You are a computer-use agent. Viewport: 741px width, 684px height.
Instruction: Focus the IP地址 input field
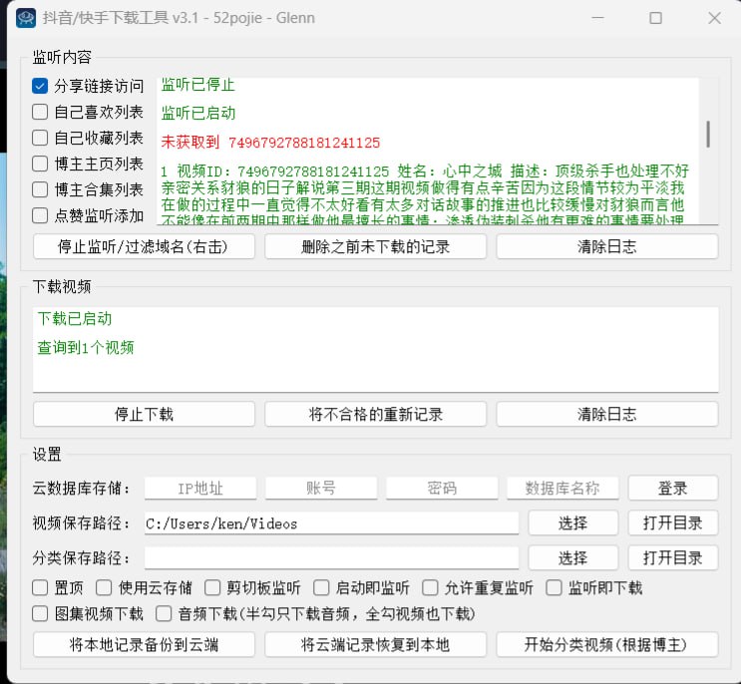(200, 488)
